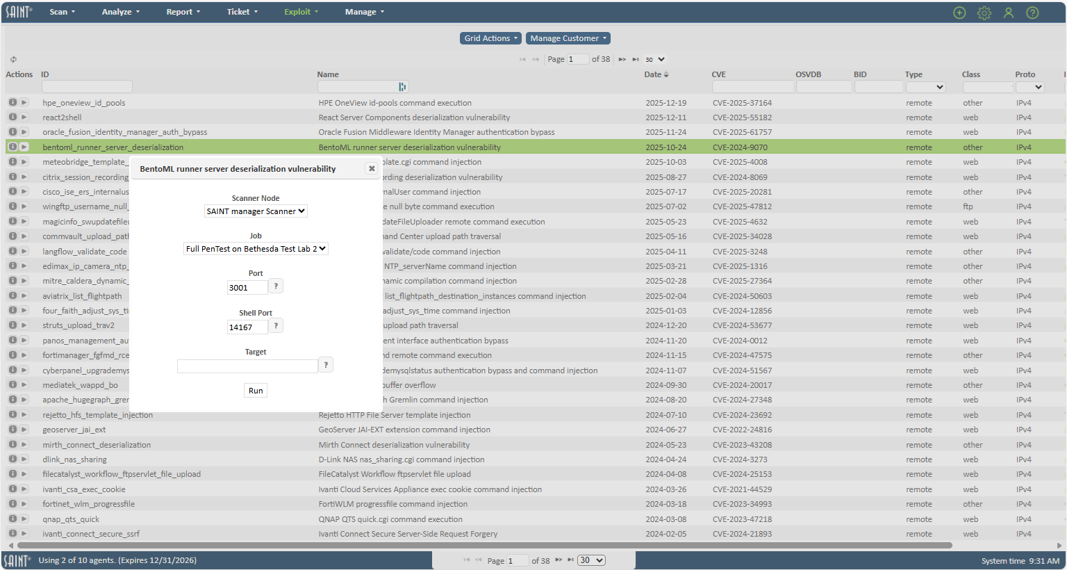Click the info icon for struts_upload_trav2
Screen dimensions: 1067x570
(x=12, y=325)
